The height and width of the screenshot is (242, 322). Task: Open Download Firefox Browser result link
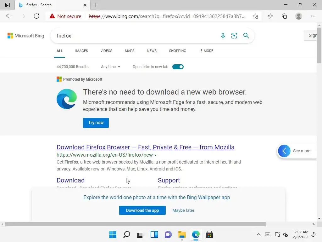(145, 147)
